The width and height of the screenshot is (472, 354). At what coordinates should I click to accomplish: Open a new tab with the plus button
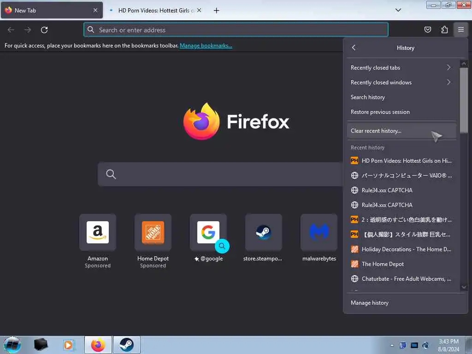tap(216, 11)
